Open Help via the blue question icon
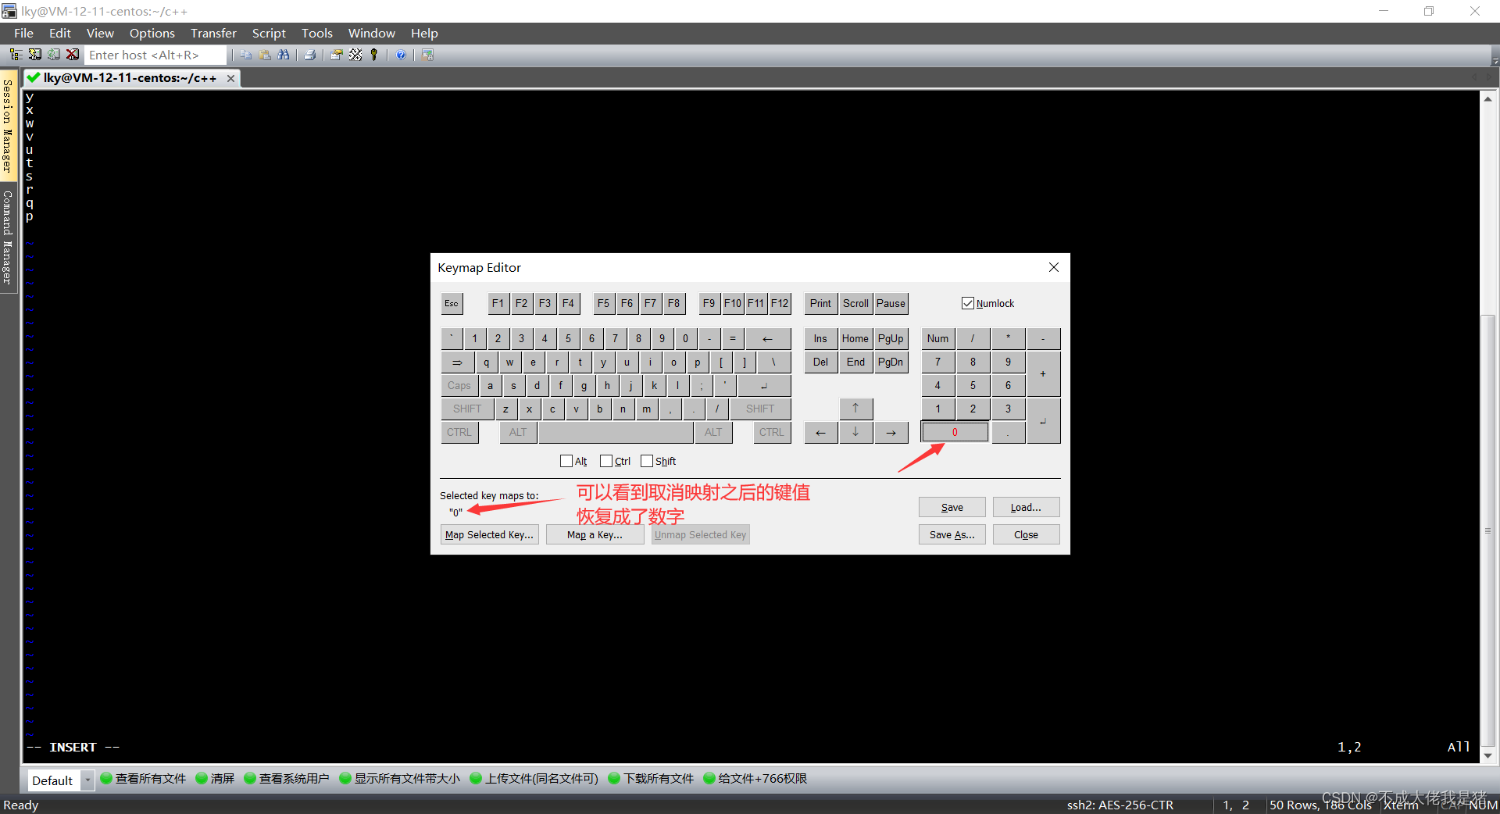Viewport: 1500px width, 814px height. point(401,55)
